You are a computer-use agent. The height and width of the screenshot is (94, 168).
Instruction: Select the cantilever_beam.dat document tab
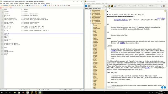click(x=6, y=8)
